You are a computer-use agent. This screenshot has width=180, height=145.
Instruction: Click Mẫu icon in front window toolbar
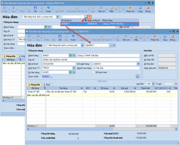pyautogui.click(x=136, y=37)
